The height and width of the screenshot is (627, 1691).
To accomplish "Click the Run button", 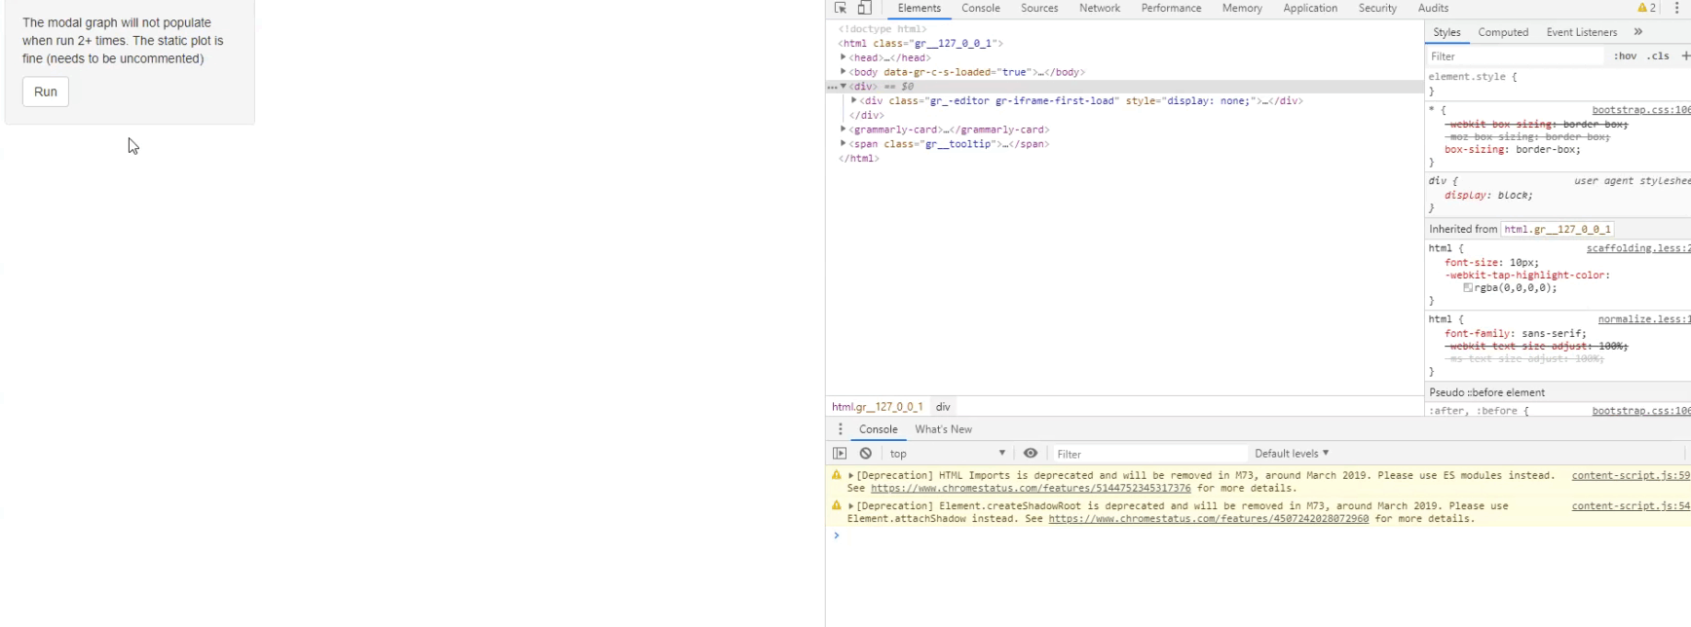I will [46, 92].
